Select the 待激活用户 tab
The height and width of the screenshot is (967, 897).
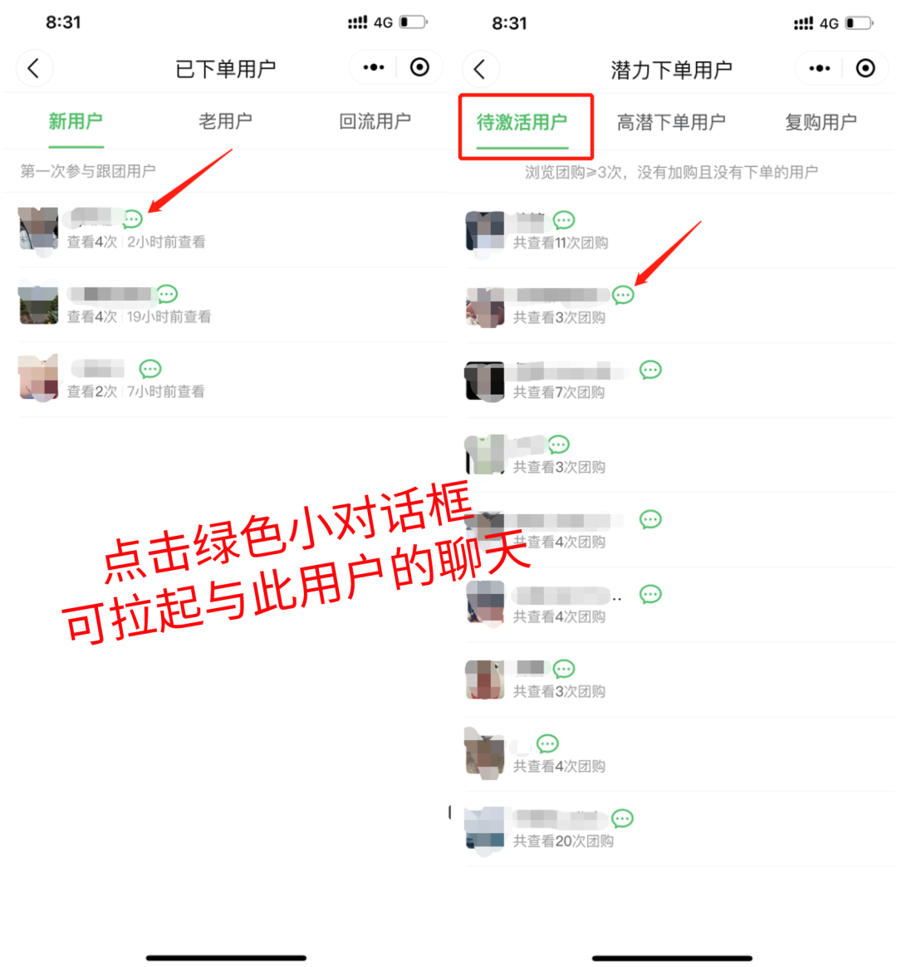[522, 122]
